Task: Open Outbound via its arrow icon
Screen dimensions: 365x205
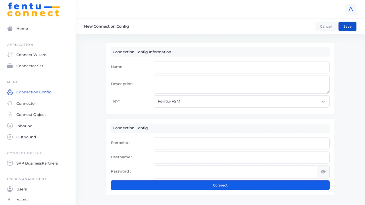Action: coord(10,137)
